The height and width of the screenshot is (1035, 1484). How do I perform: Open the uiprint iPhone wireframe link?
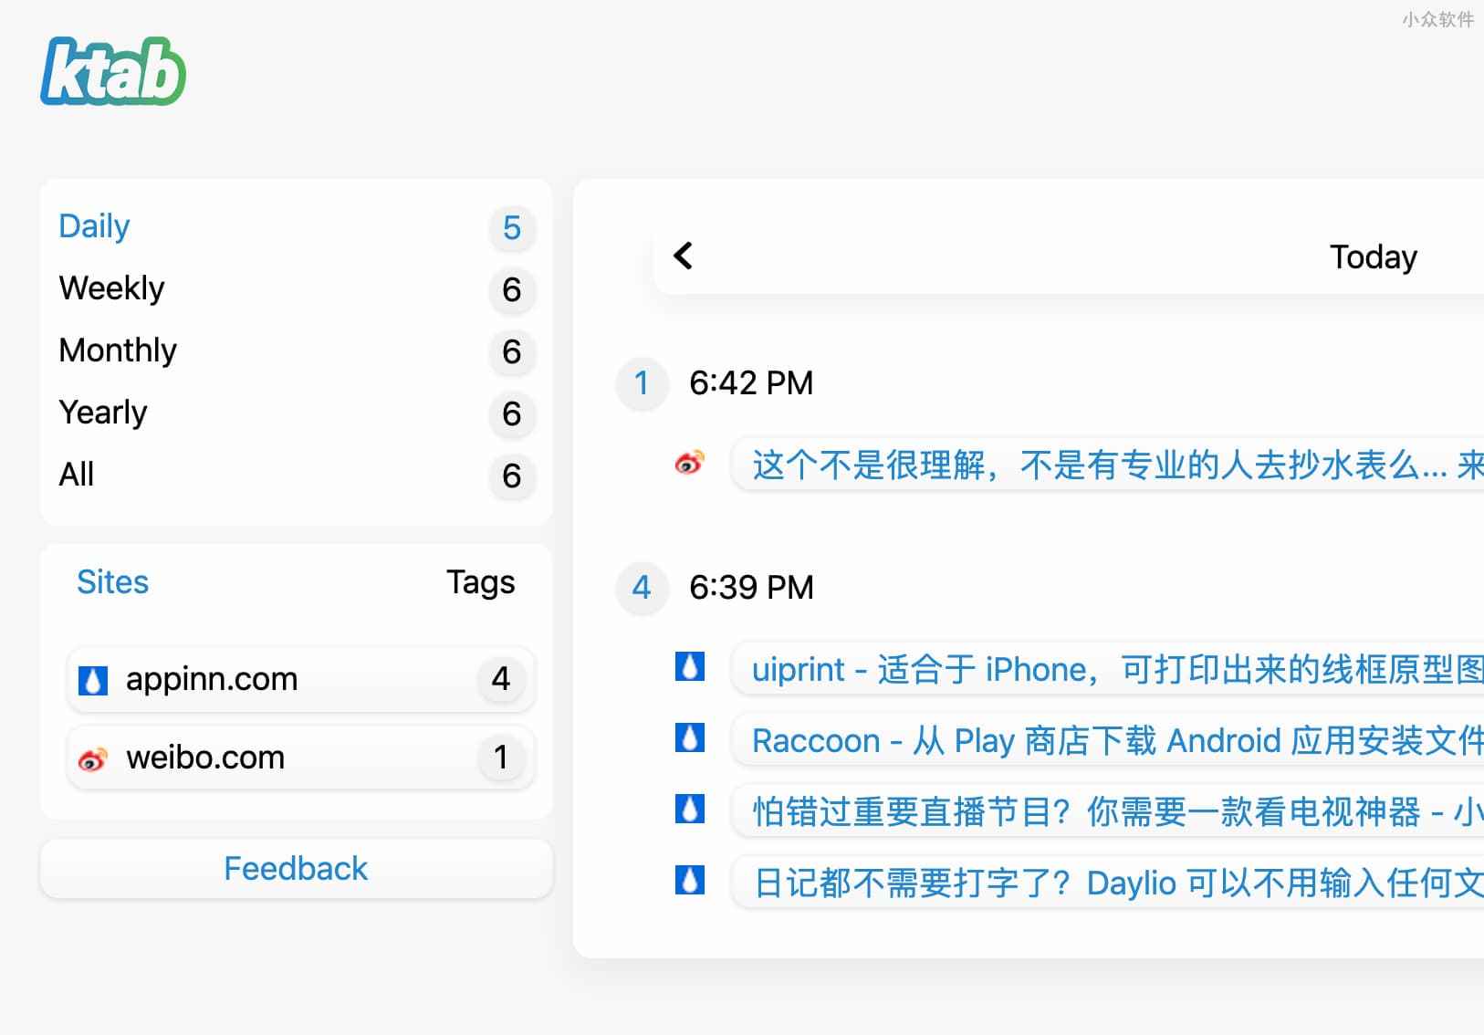[x=1108, y=670]
